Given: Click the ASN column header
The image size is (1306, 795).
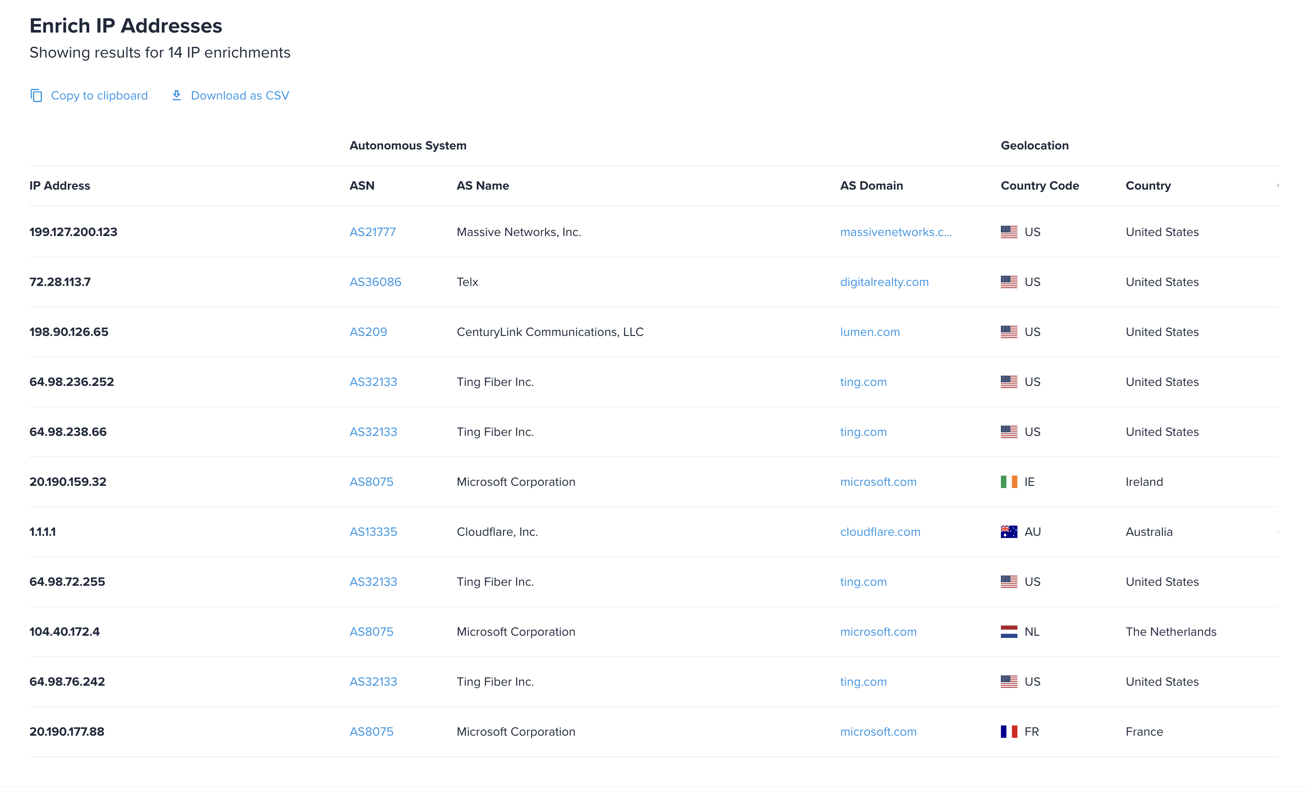Looking at the screenshot, I should pos(362,186).
